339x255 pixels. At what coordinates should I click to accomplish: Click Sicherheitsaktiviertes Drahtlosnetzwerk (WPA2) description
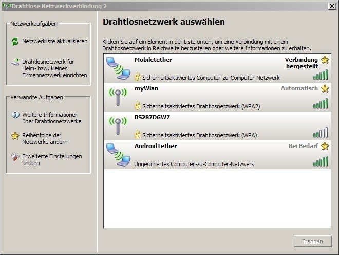click(x=201, y=106)
